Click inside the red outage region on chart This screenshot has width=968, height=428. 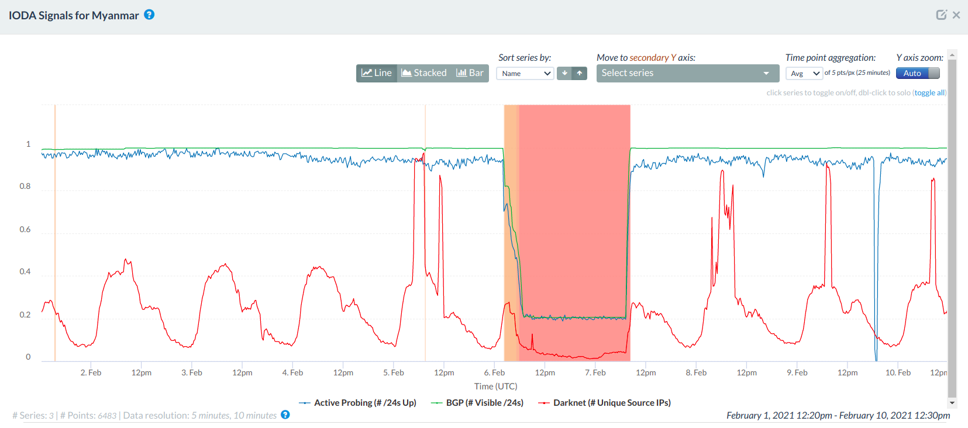pyautogui.click(x=573, y=234)
